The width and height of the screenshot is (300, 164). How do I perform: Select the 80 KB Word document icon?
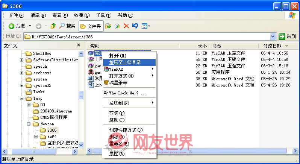pyautogui.click(x=91, y=85)
